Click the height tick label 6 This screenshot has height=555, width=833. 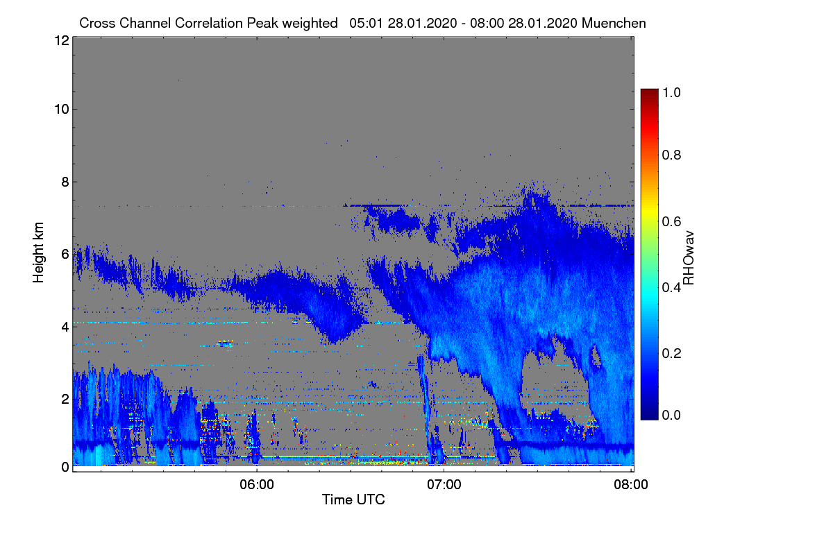(65, 254)
